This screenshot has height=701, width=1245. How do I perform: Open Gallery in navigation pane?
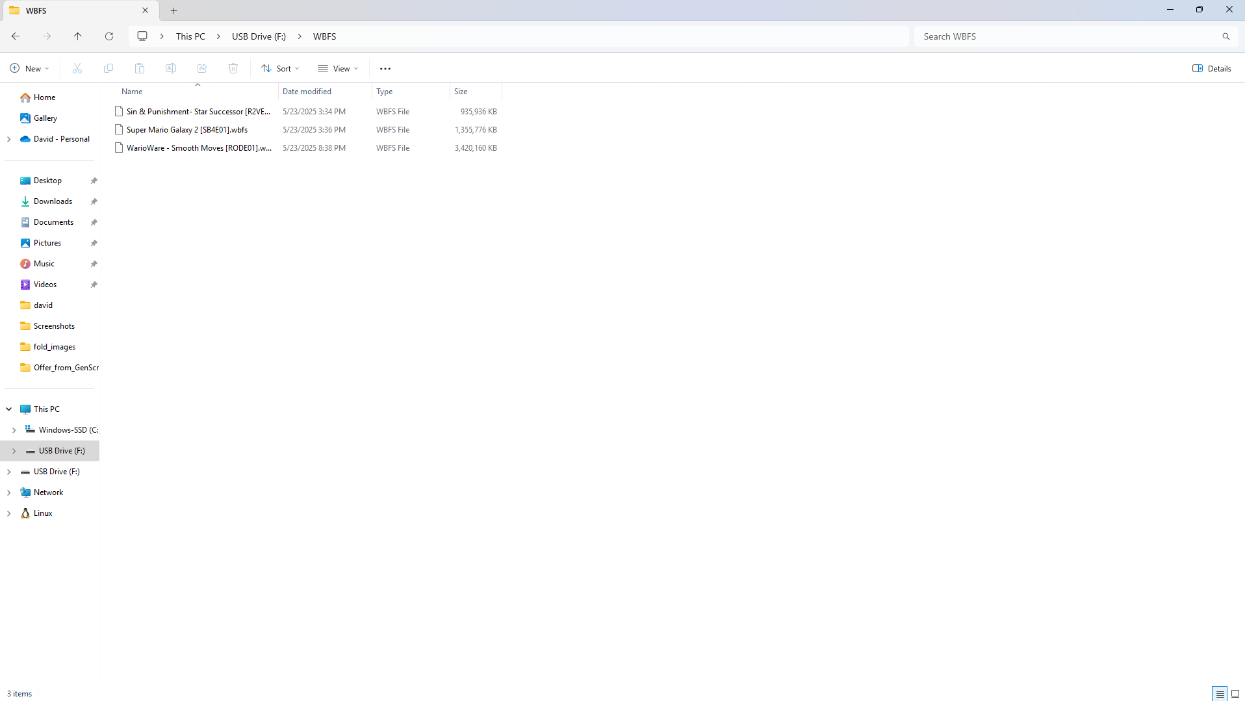click(45, 118)
